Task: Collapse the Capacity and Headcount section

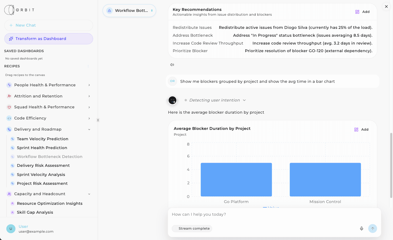Action: coord(89,194)
